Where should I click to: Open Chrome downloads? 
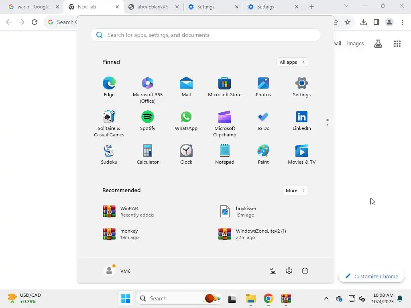364,22
